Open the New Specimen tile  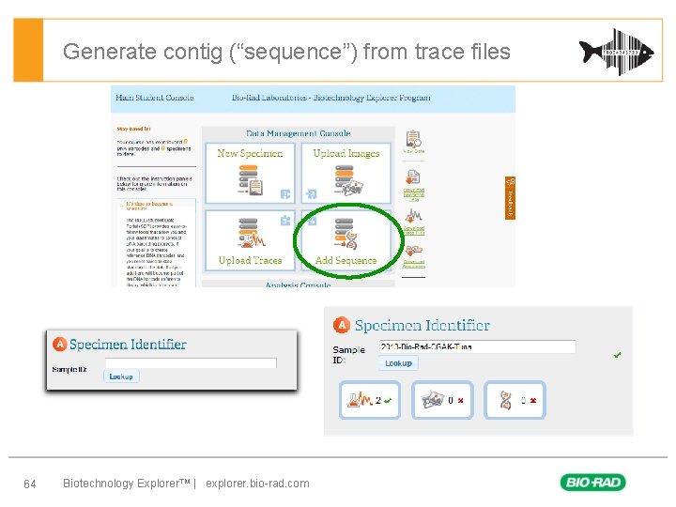coord(250,174)
